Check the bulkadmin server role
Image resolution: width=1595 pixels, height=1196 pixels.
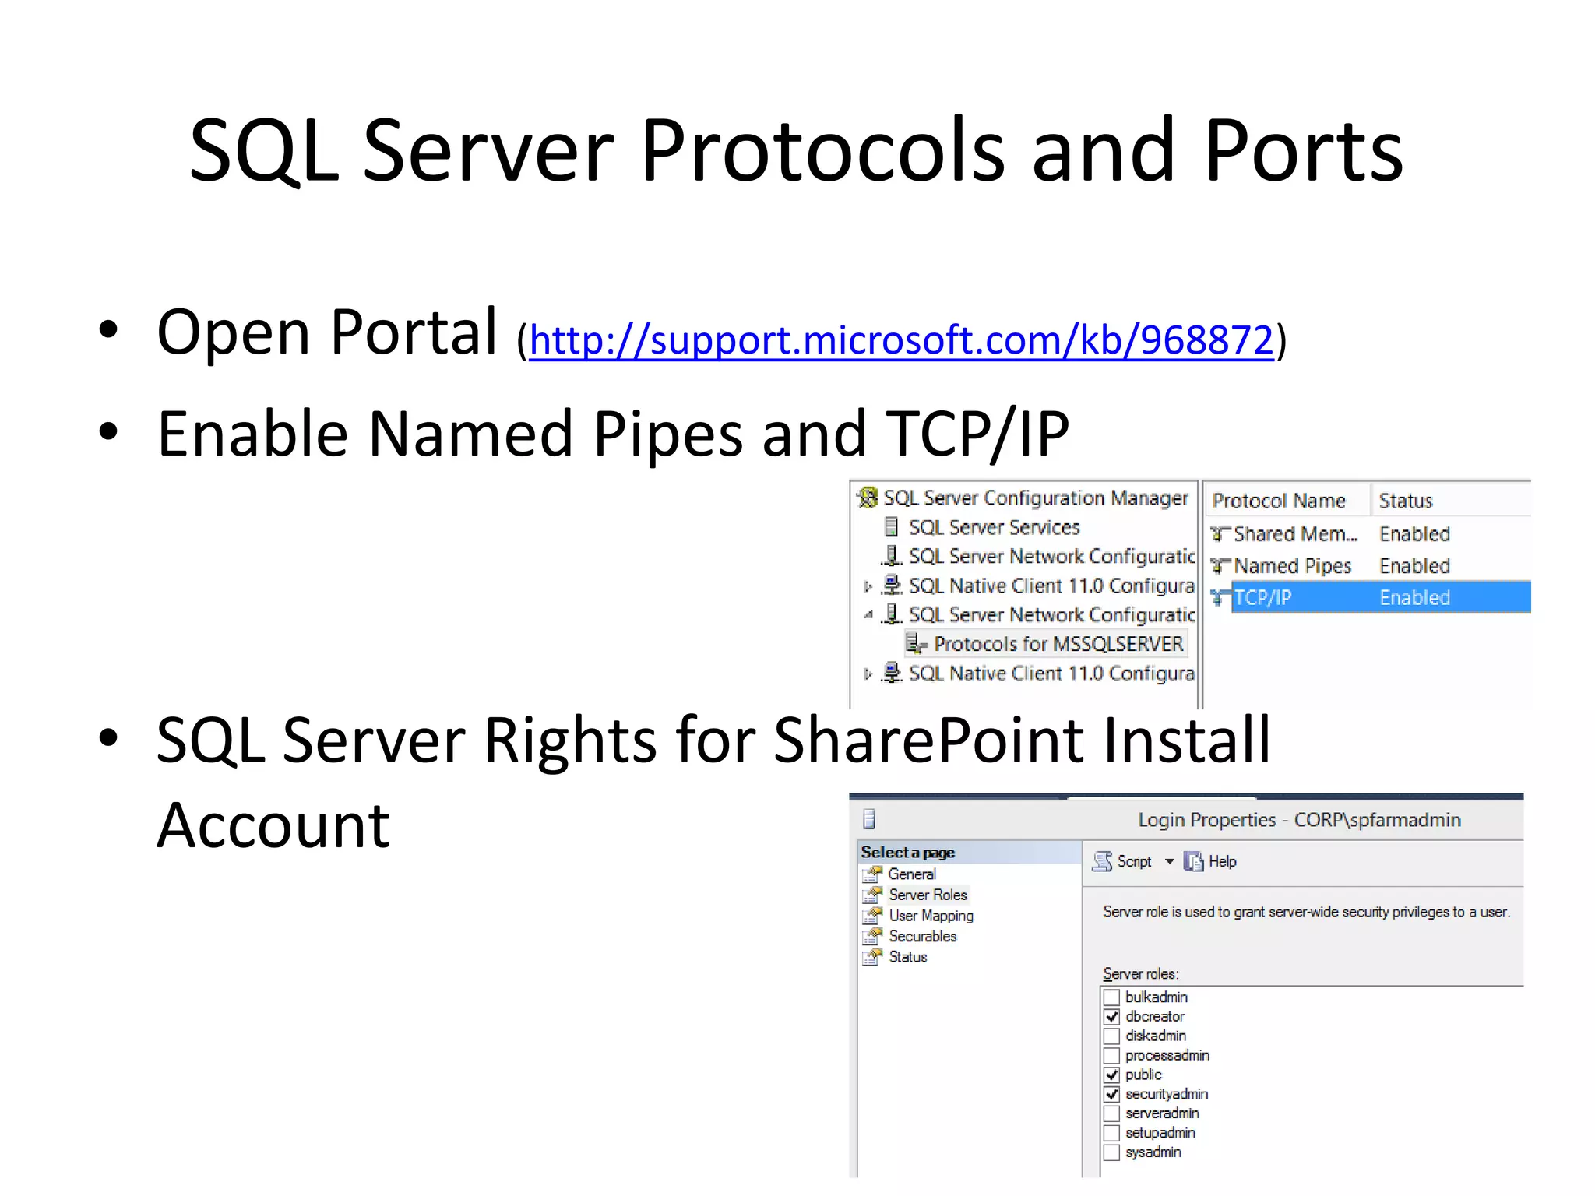pyautogui.click(x=1112, y=997)
